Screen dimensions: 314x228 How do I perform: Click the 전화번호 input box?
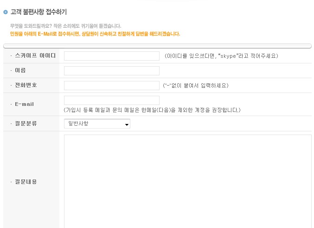pos(111,86)
